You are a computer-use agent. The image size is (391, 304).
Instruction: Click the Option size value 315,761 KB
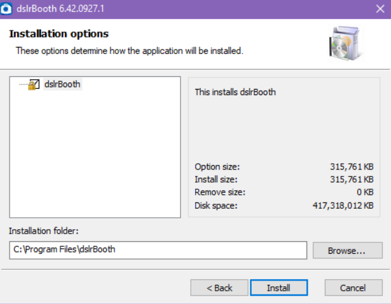click(x=352, y=167)
